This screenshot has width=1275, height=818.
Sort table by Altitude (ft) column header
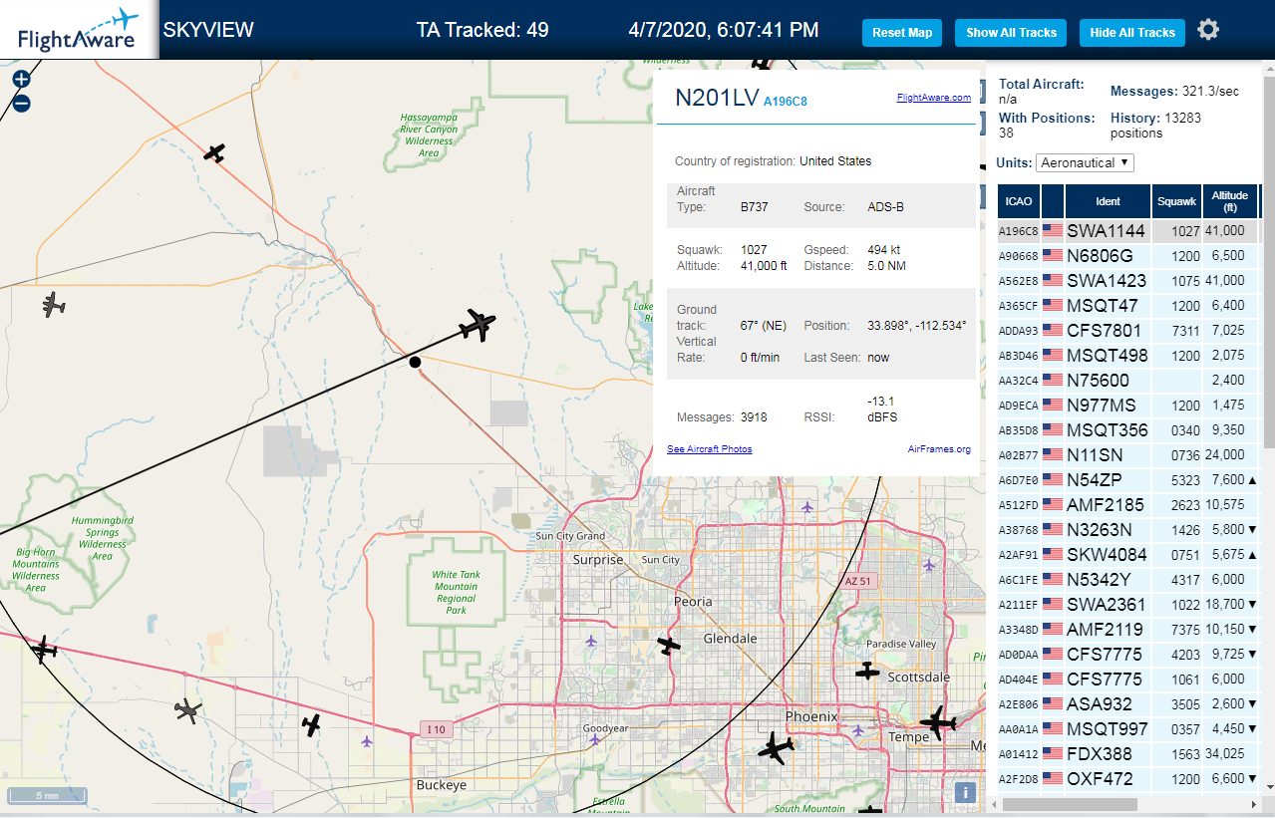(1230, 201)
